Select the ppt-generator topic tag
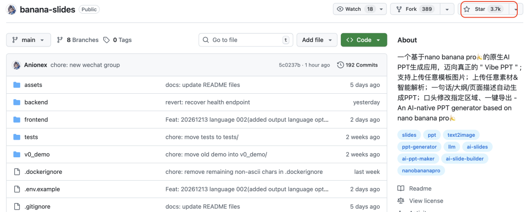Viewport: 529px width, 212px height. [419, 147]
